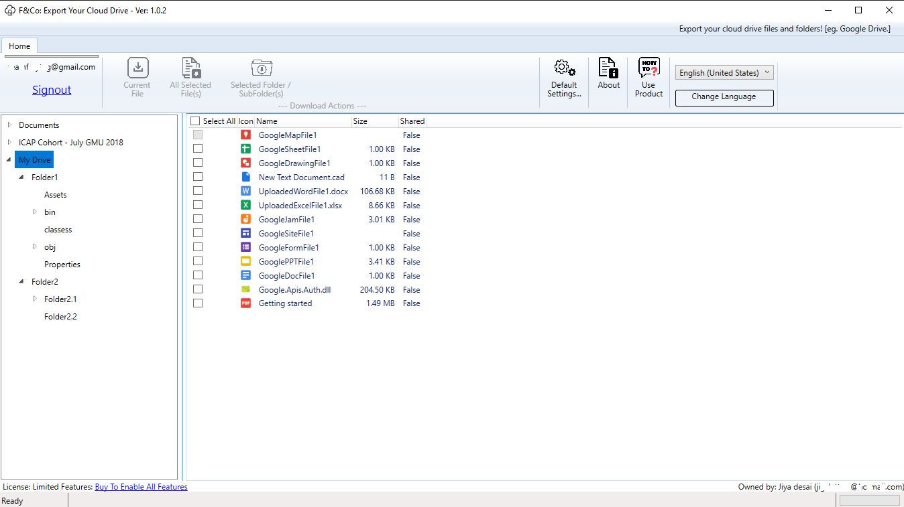Select the Assets folder in tree
Image resolution: width=904 pixels, height=507 pixels.
click(x=56, y=195)
